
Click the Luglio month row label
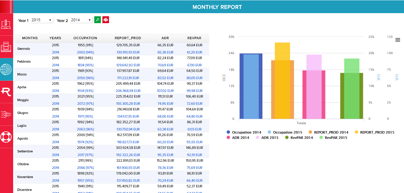[x=22, y=126]
